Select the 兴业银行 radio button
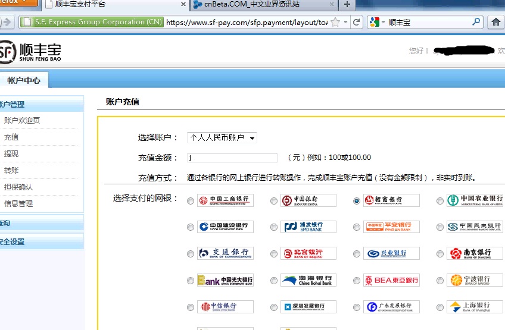This screenshot has height=330, width=505. [x=357, y=254]
